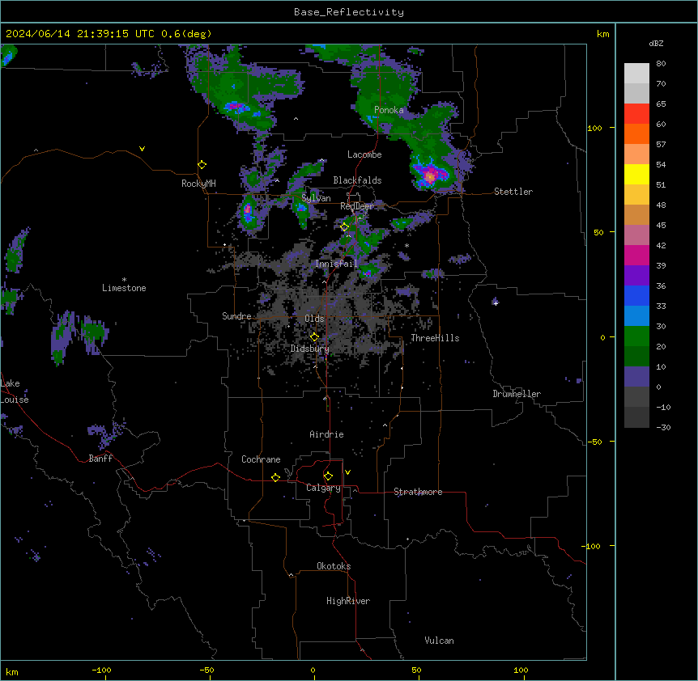Screen dimensions: 698x681
Task: Click the HighRiver city label
Action: tap(348, 601)
